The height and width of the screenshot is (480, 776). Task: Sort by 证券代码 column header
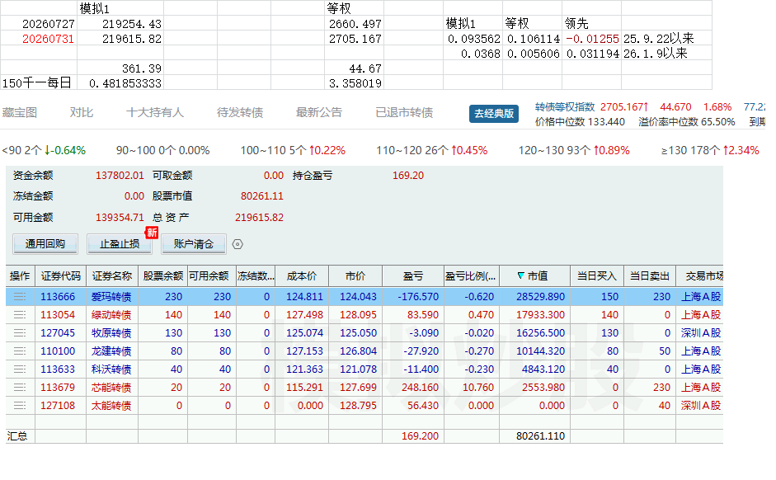coord(61,276)
